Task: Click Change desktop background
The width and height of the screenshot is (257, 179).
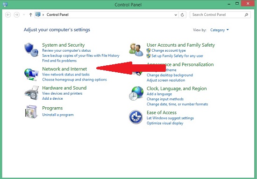Action: tap(170, 75)
